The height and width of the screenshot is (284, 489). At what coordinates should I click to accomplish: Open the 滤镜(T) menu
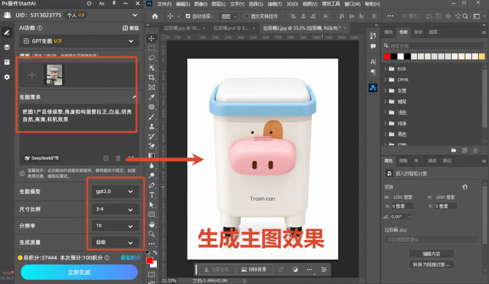tap(275, 4)
